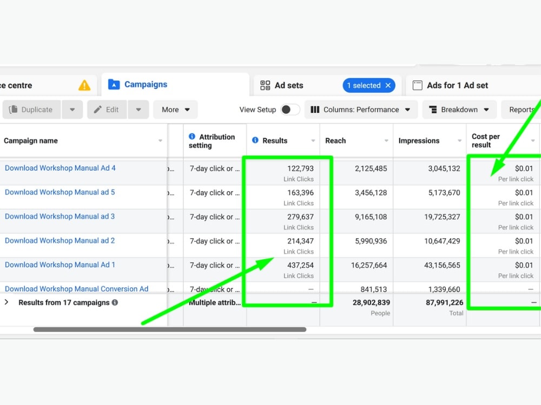Click the Ads for 1 Ad set icon
The height and width of the screenshot is (405, 541).
(418, 85)
